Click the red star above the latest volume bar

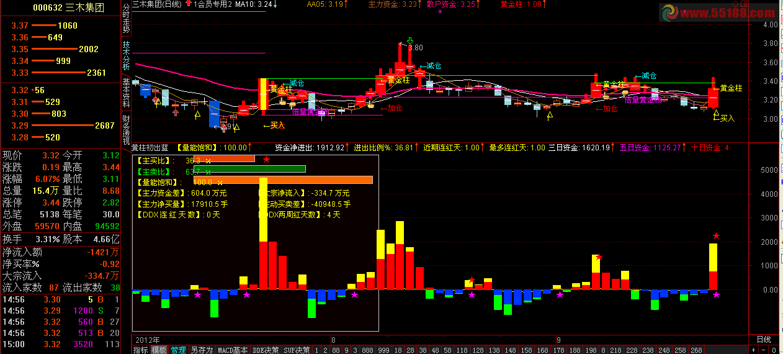(x=716, y=236)
